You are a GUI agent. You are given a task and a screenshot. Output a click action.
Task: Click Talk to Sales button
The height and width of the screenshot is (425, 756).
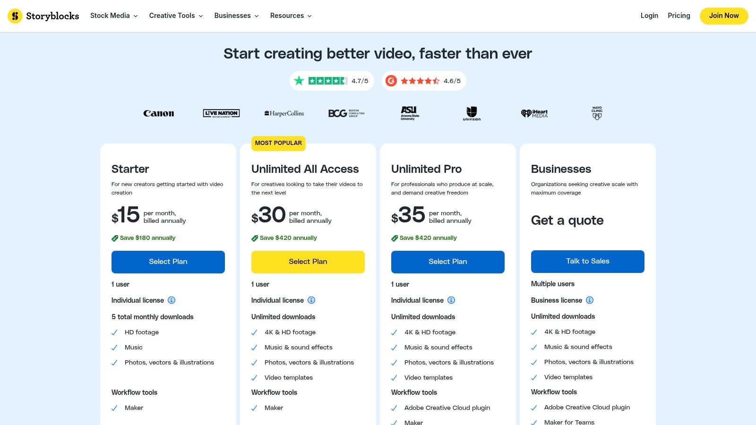588,262
